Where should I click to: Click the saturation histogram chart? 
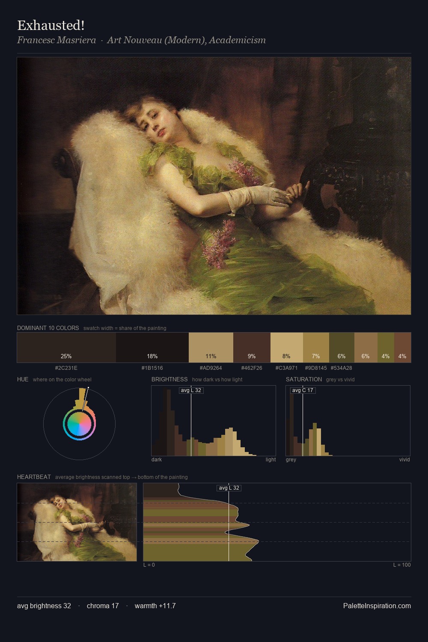coord(348,421)
